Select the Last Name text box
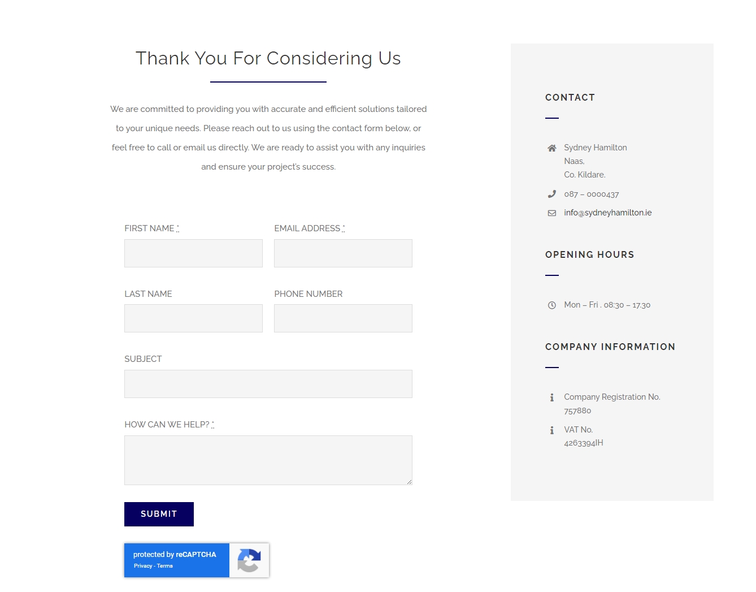The height and width of the screenshot is (592, 756). pyautogui.click(x=193, y=318)
